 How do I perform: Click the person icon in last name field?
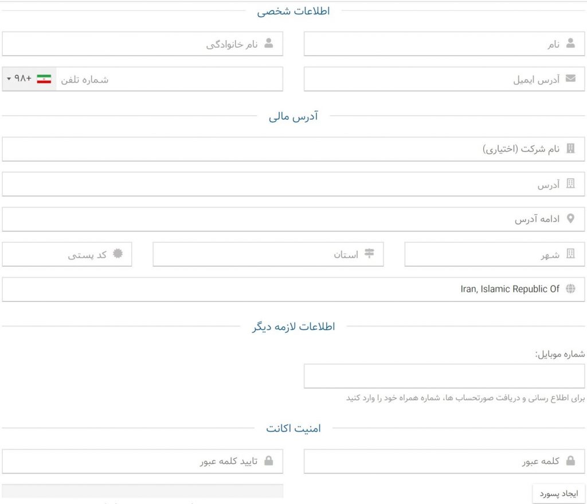coord(268,44)
